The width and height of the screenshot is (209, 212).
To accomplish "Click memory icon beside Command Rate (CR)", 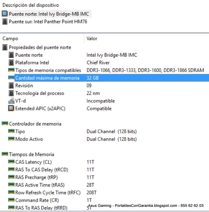I will (x=11, y=200).
